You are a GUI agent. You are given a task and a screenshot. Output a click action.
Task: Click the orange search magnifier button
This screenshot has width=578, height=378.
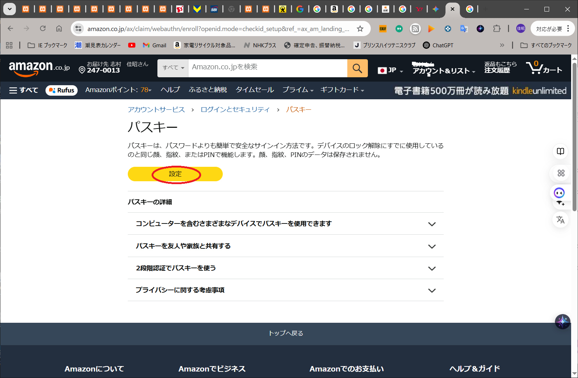point(357,68)
